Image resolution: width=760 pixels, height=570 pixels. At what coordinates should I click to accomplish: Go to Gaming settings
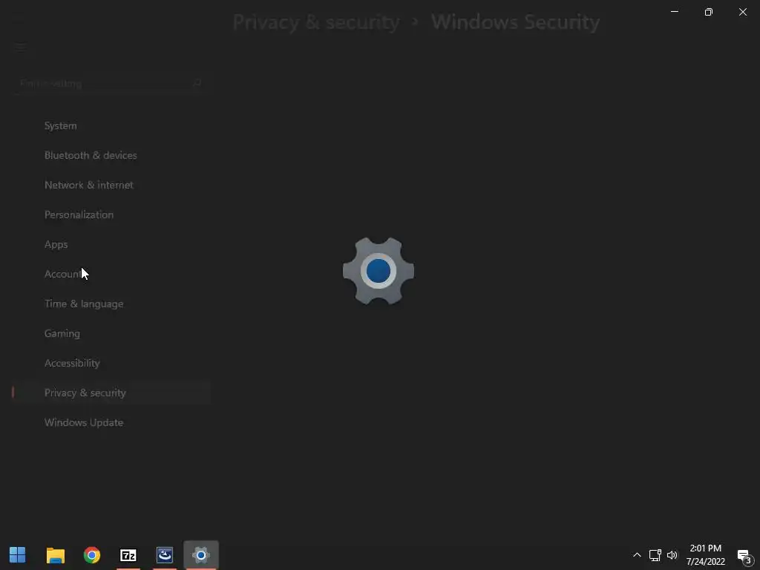click(x=62, y=333)
